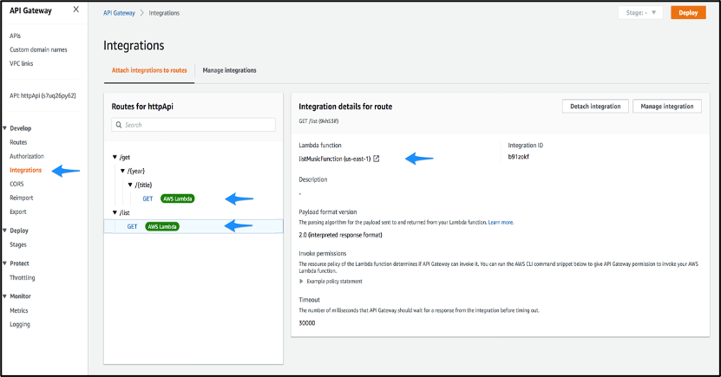
Task: Select Integrations in sidebar
Action: click(x=26, y=170)
